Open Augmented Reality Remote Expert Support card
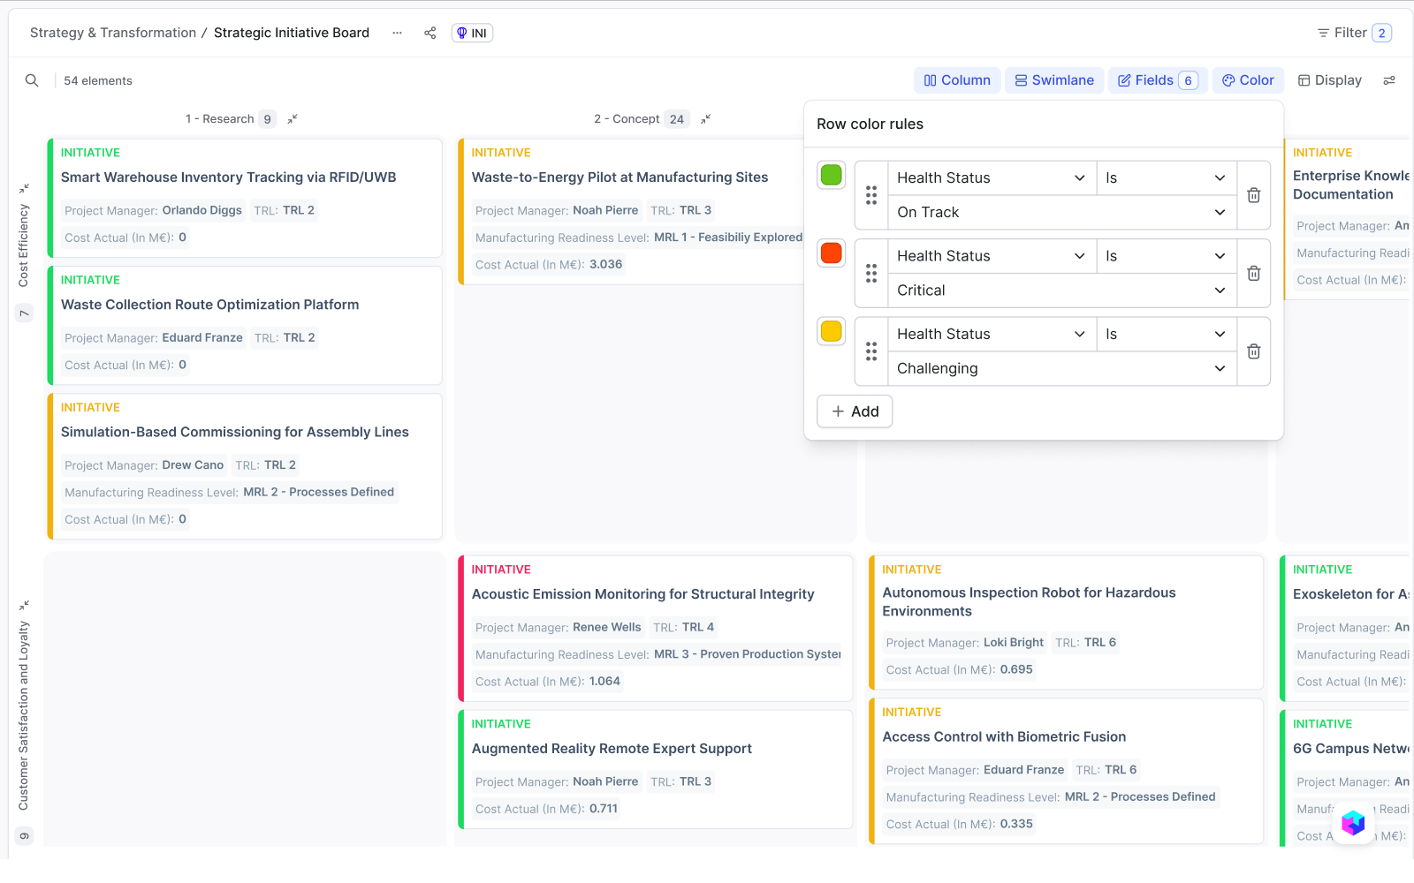 [x=656, y=769]
